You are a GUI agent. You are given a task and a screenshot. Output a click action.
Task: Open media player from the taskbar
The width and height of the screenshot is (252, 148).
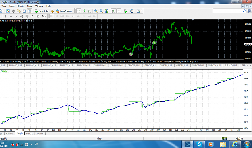pyautogui.click(x=211, y=144)
